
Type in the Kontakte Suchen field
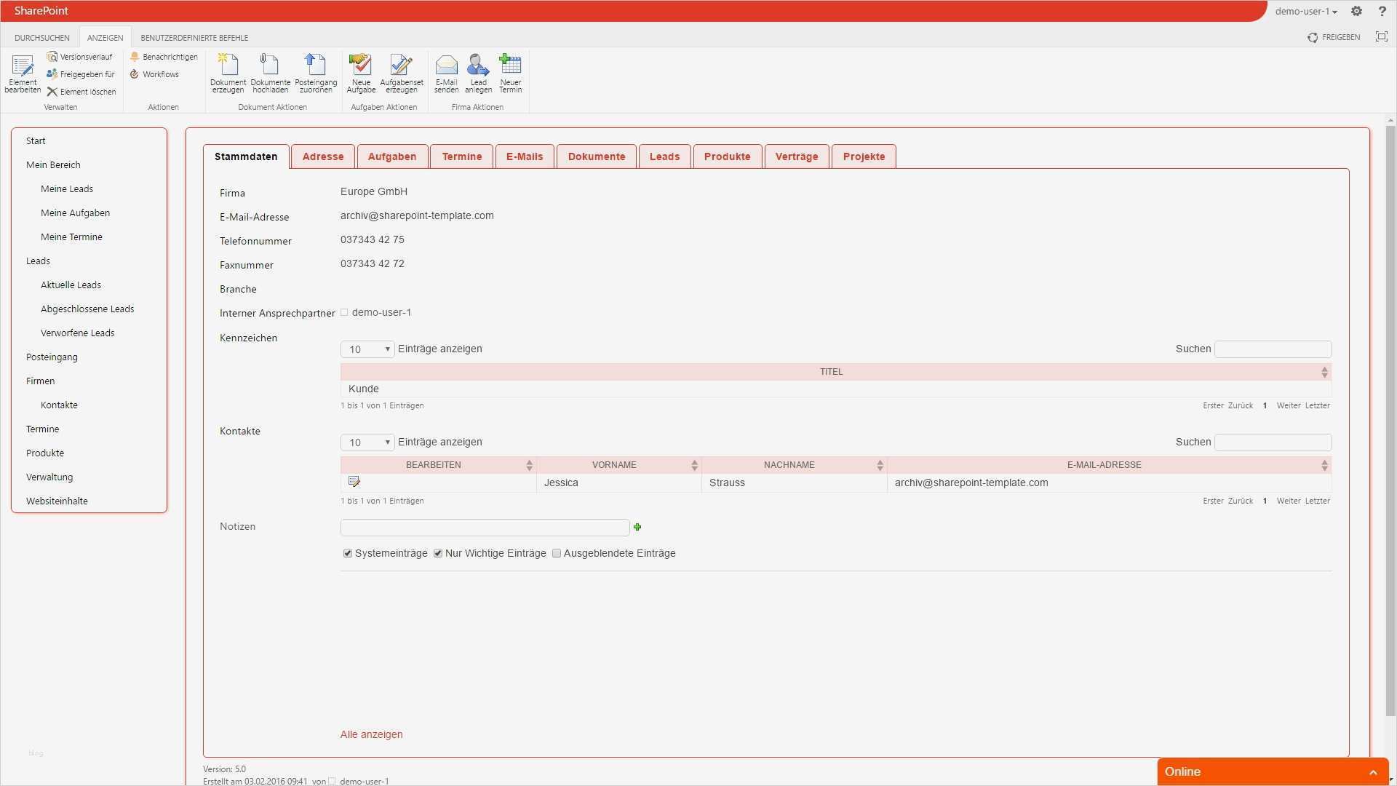(x=1273, y=442)
